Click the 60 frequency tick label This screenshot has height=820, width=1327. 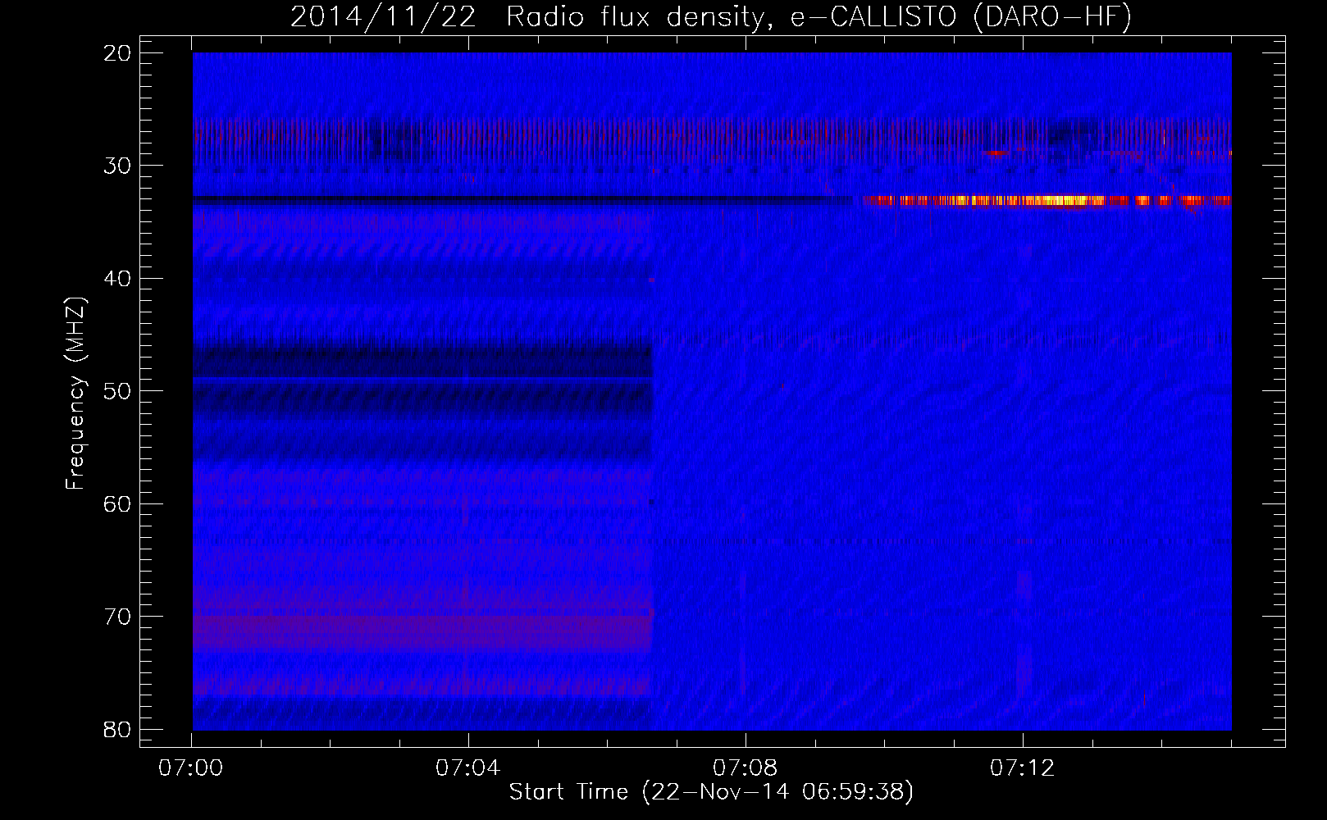point(118,503)
